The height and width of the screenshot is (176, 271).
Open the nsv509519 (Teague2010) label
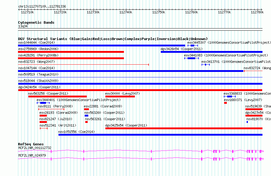(x=38, y=74)
